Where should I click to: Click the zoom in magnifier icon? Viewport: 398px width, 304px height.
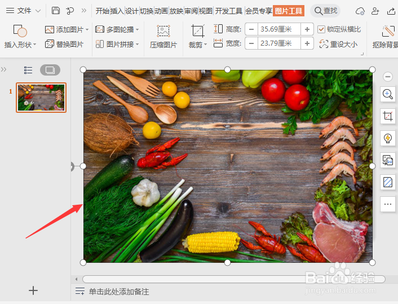[x=388, y=95]
